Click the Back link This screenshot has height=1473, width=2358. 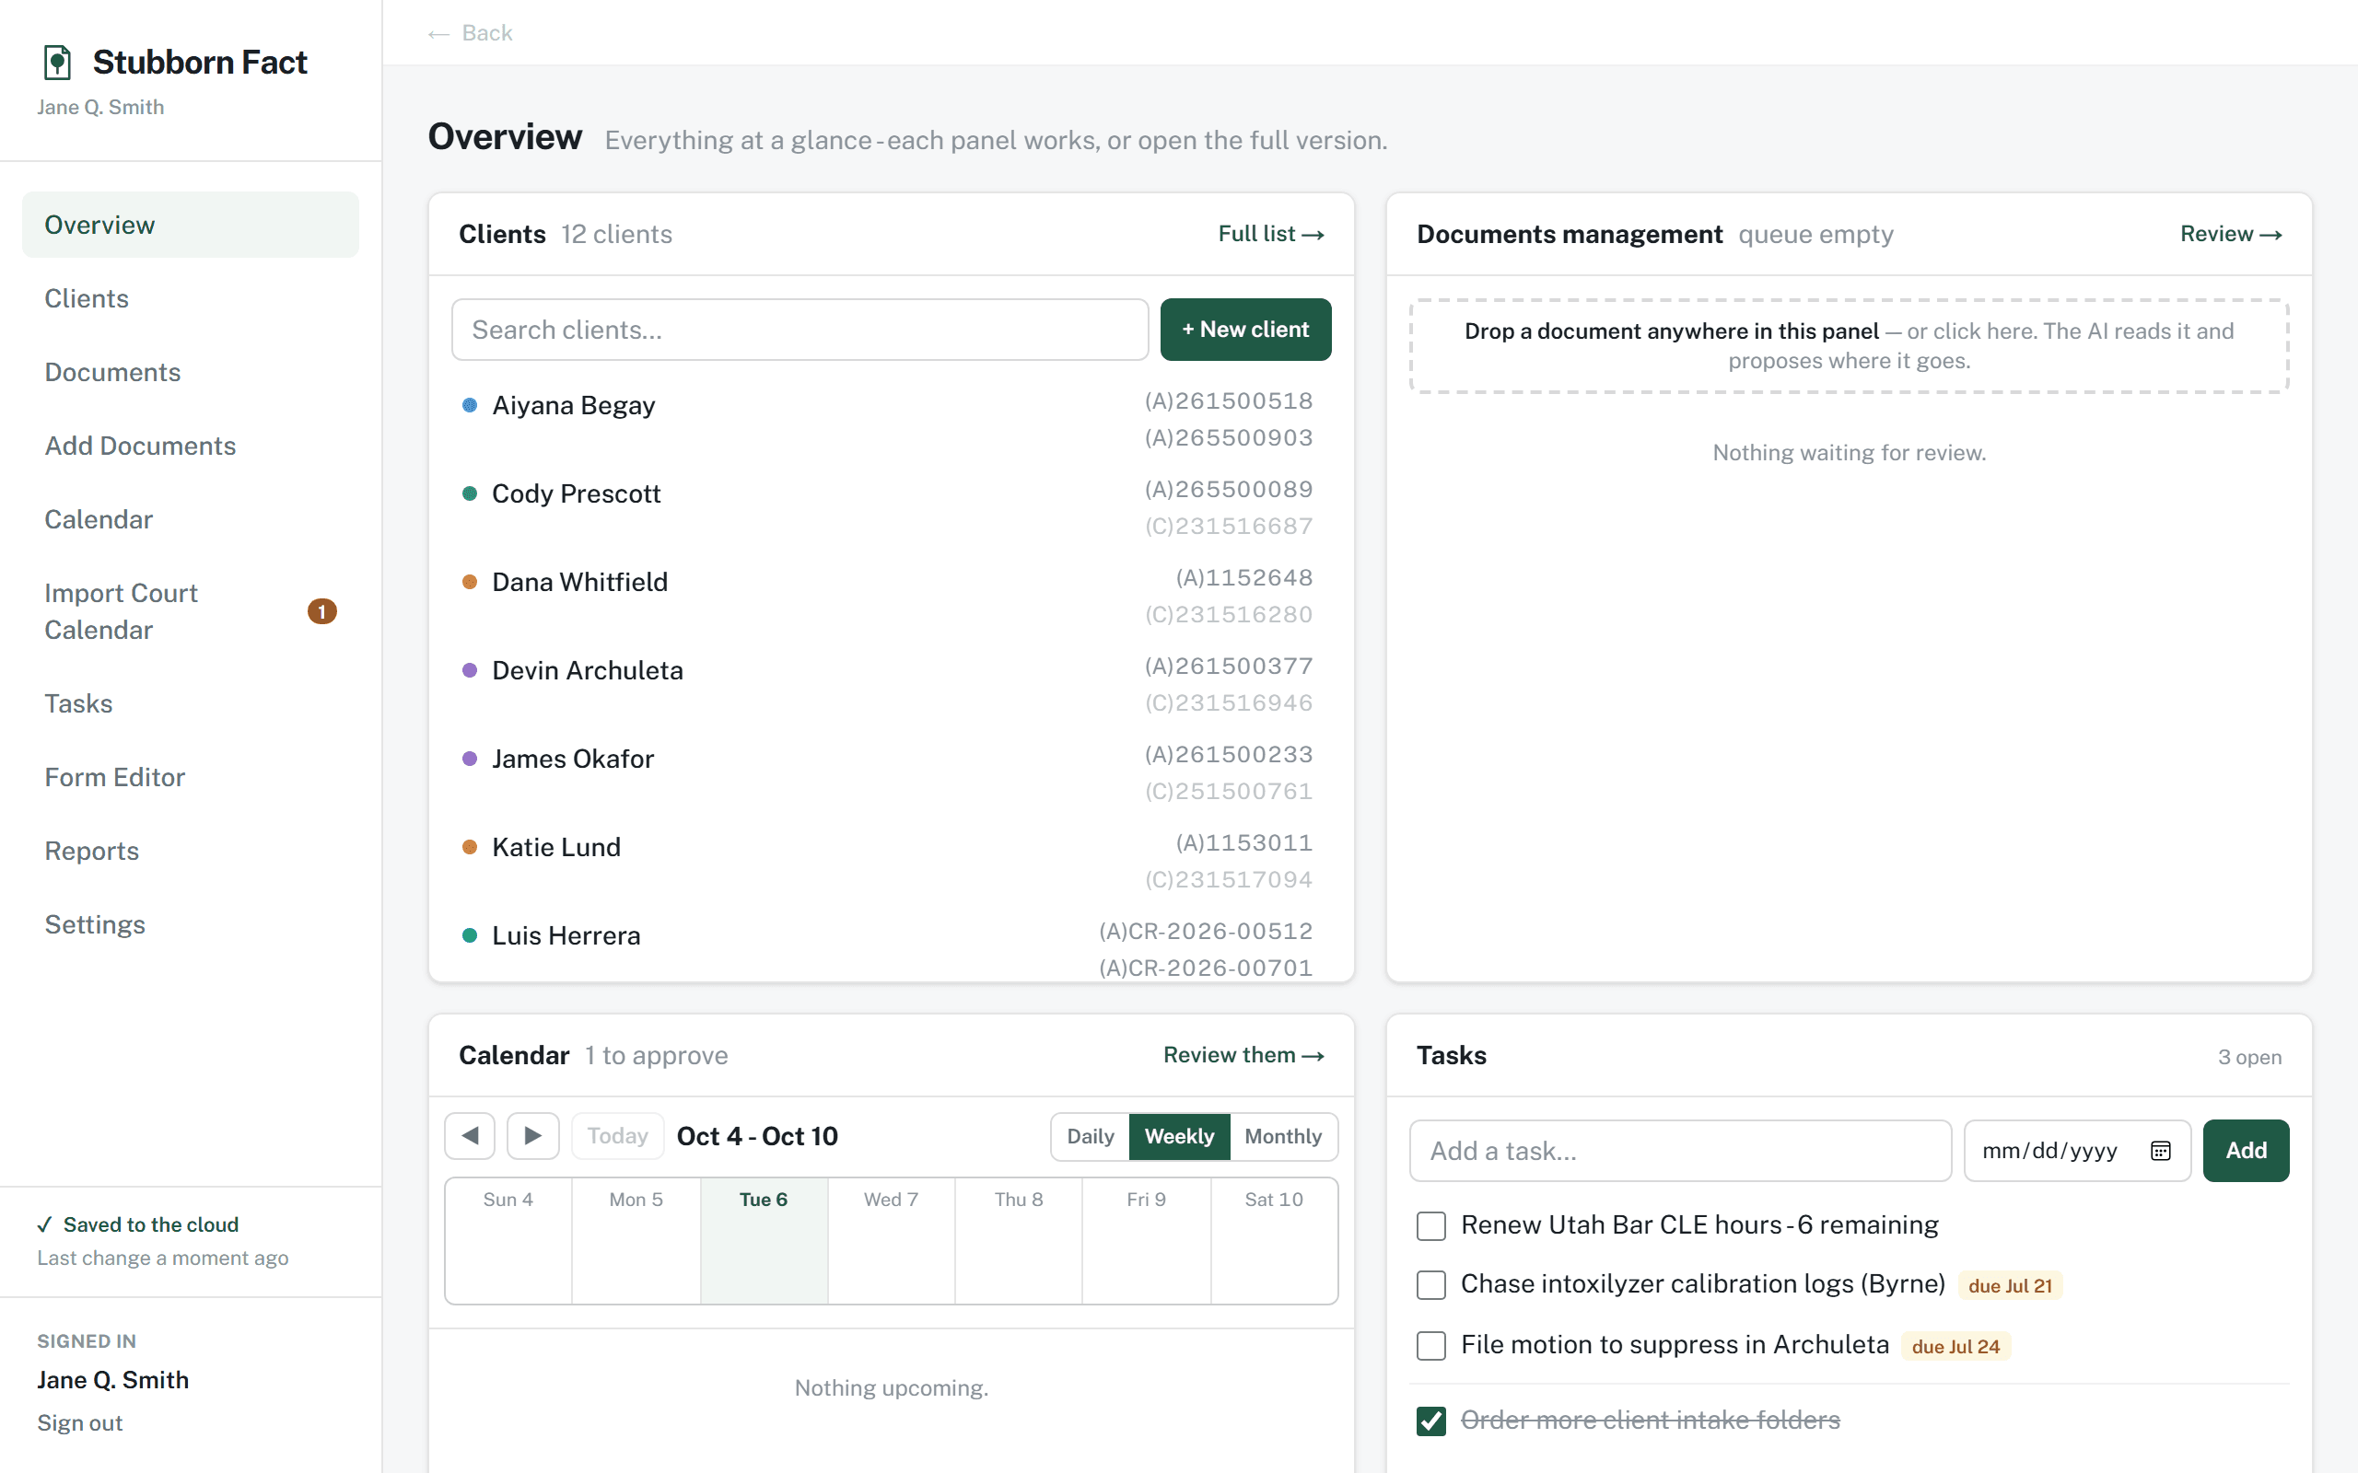tap(470, 33)
